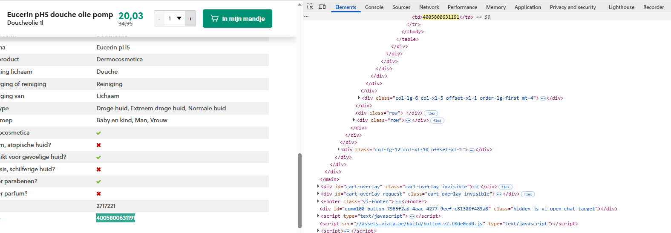Viewport: 671px width, 233px height.
Task: Open the Network tab
Action: click(x=429, y=7)
